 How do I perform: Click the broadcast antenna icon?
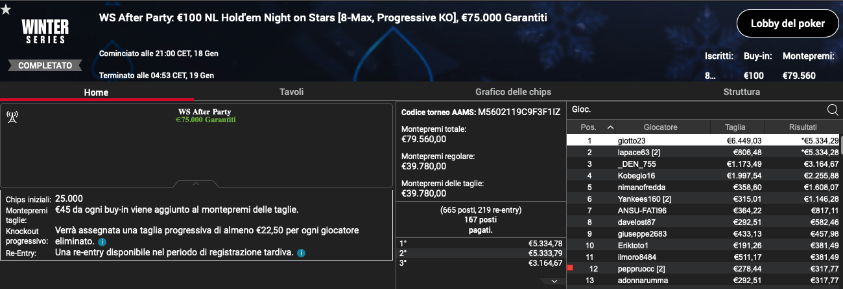(11, 118)
